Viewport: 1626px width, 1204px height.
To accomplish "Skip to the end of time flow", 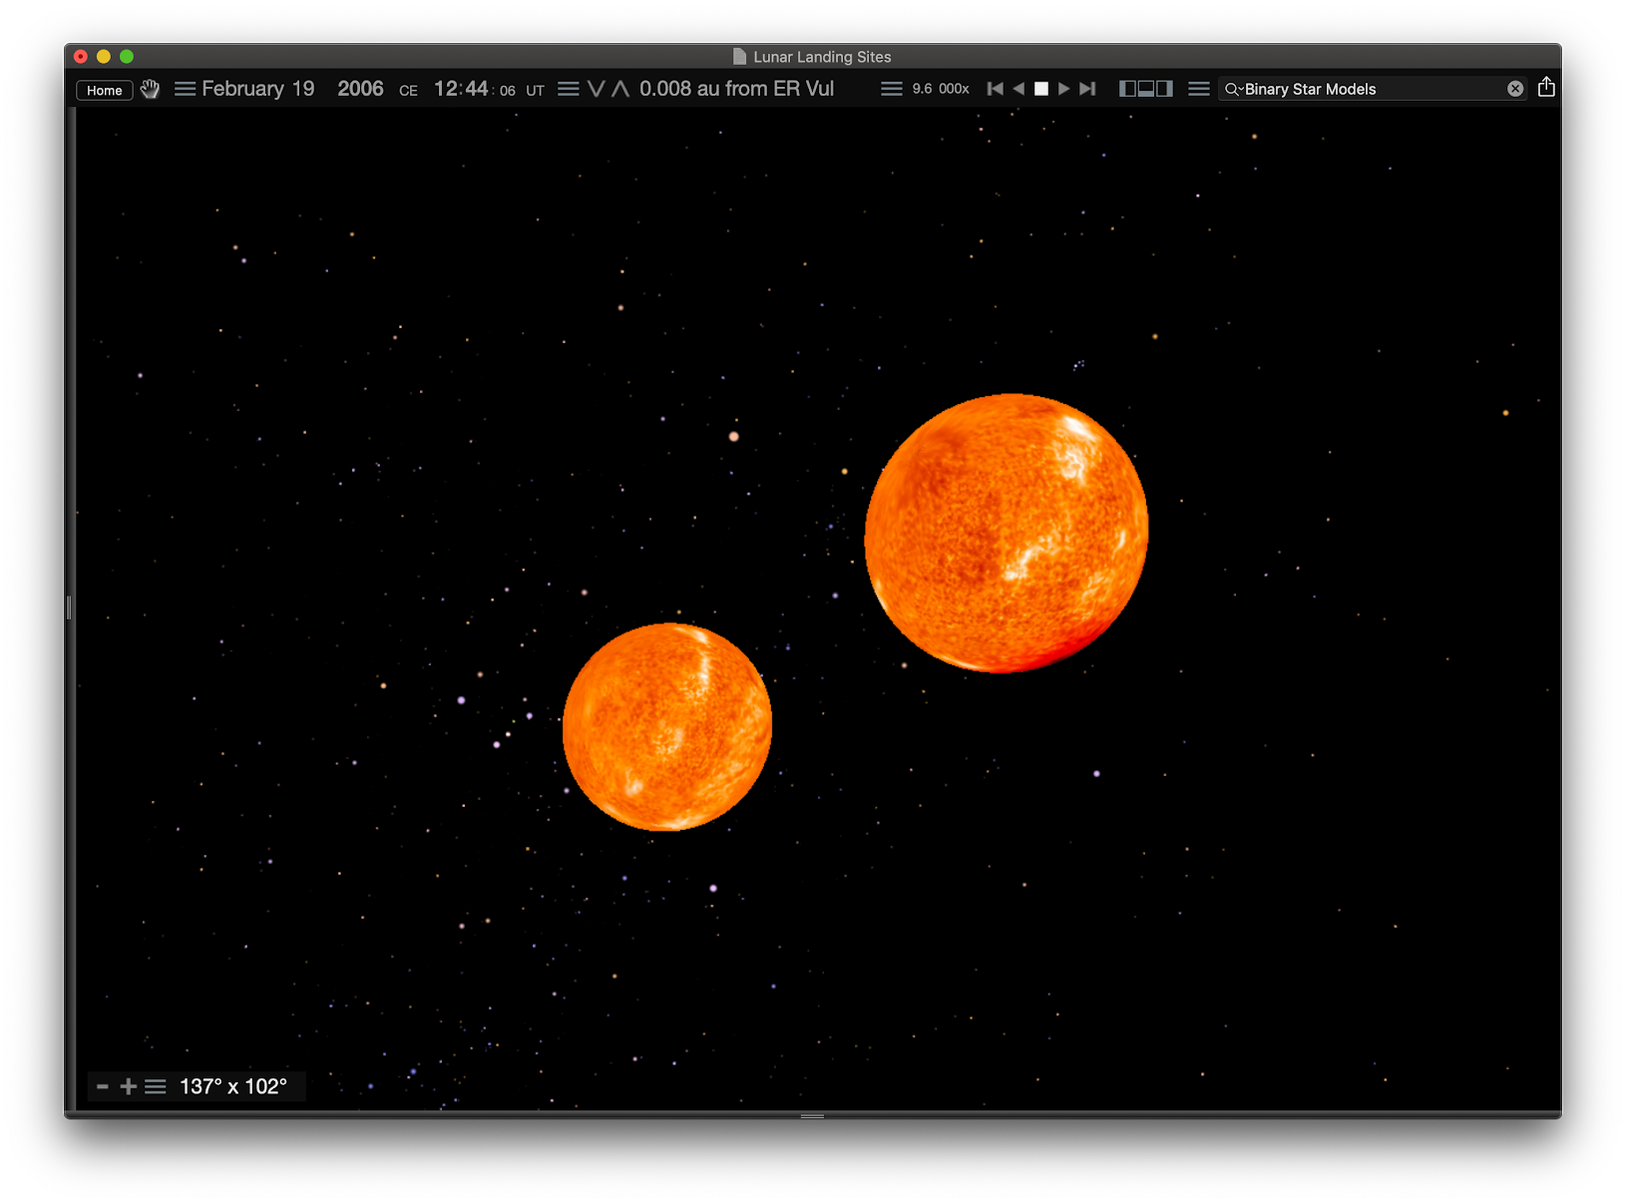I will click(1087, 89).
